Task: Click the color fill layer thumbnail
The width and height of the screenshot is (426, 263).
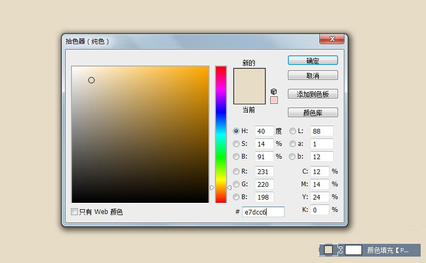Action: pos(328,250)
